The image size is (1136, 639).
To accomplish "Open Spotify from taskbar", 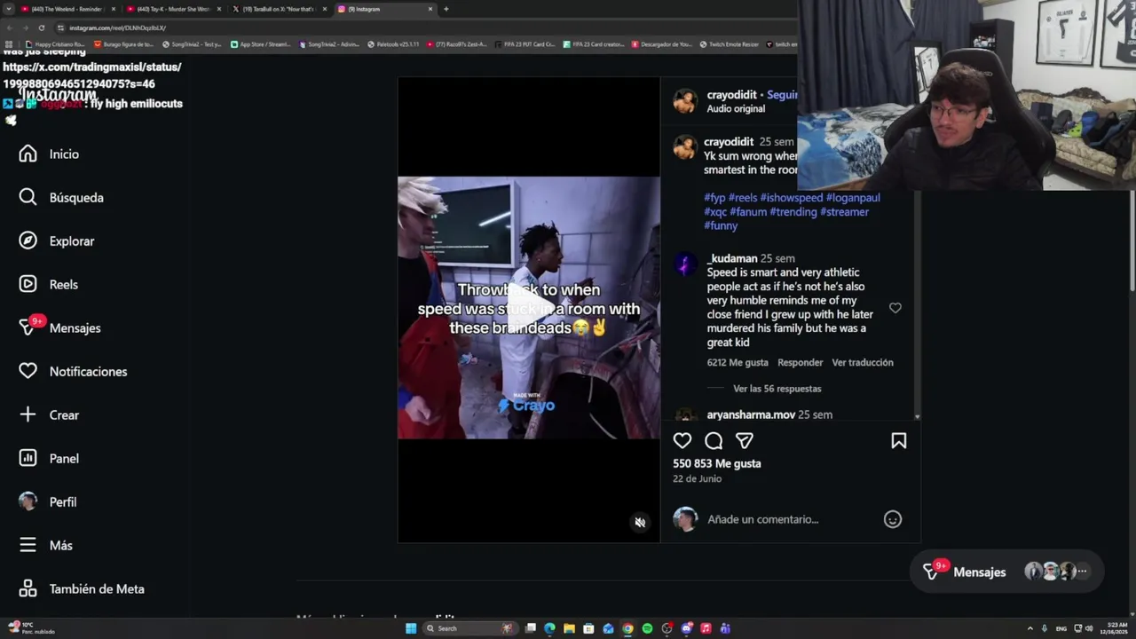I will (647, 628).
